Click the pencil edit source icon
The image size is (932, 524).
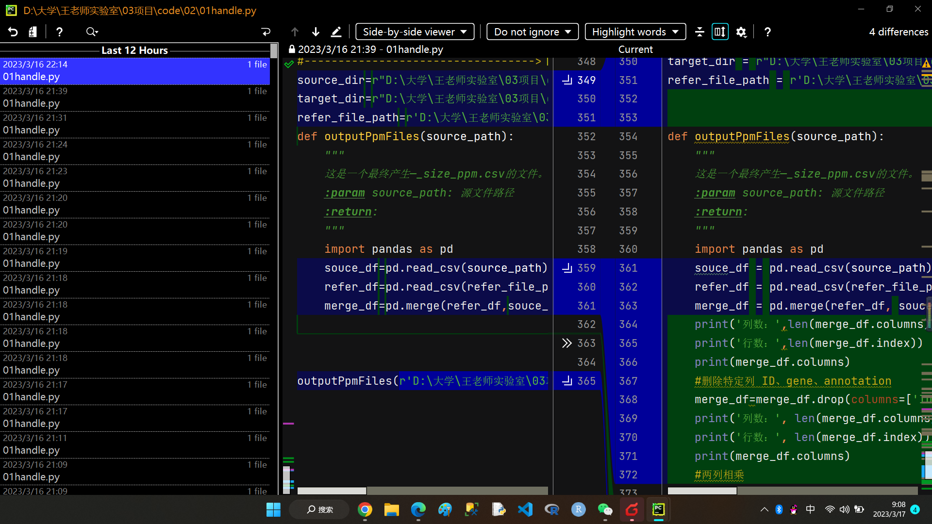point(336,32)
